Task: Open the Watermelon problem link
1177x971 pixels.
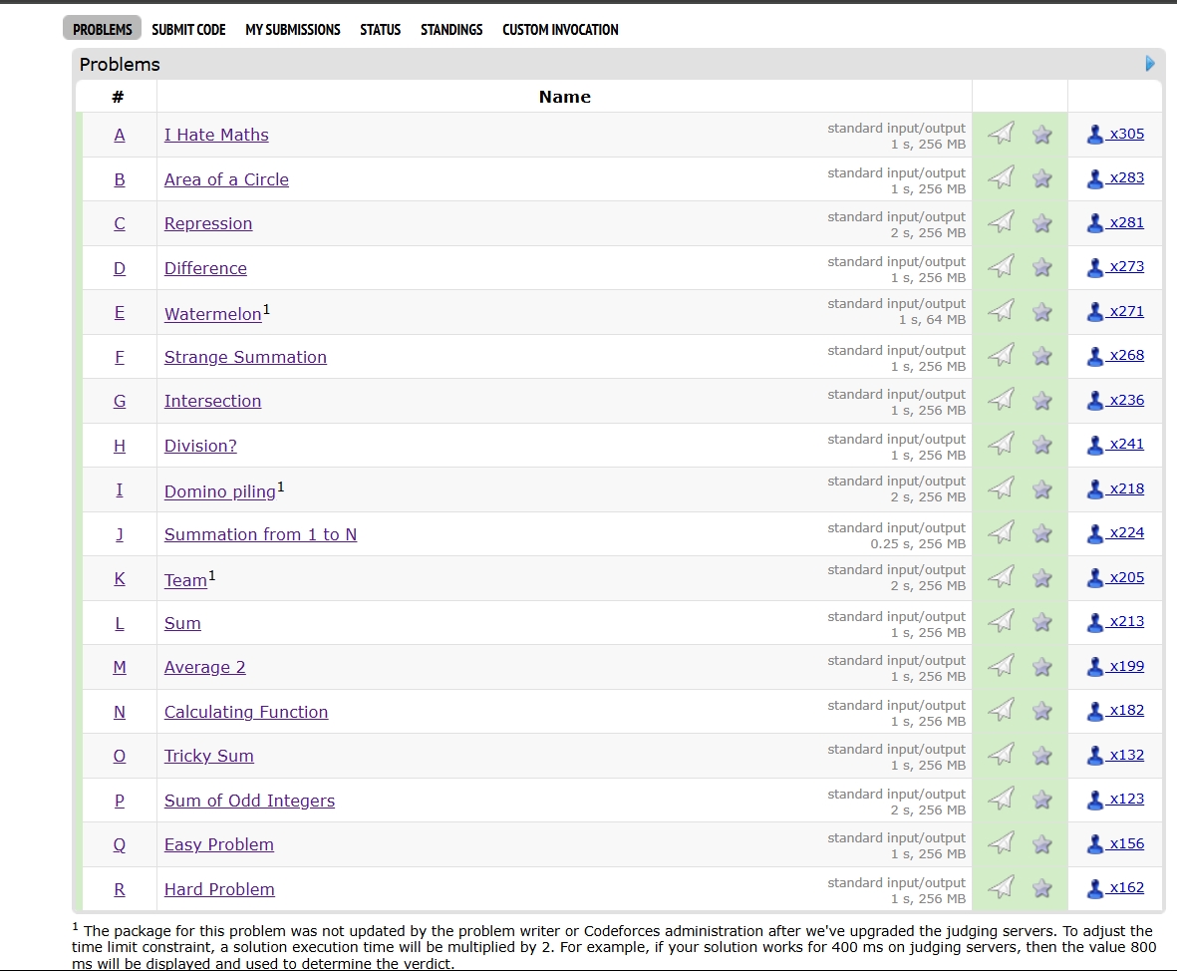Action: [x=212, y=314]
